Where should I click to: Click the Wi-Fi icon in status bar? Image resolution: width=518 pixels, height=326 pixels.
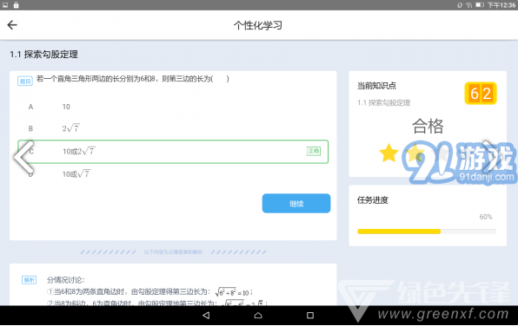coord(468,5)
